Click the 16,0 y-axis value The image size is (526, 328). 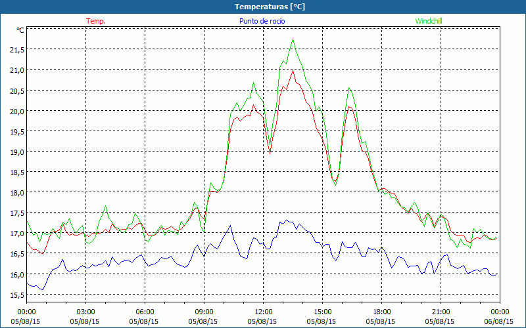coord(17,274)
